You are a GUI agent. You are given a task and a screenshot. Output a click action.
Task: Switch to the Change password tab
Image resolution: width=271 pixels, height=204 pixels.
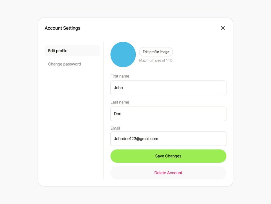click(64, 64)
